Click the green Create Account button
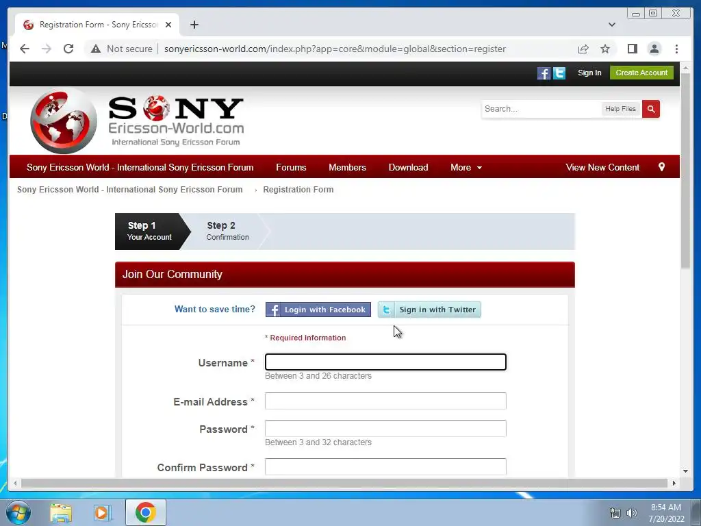701x526 pixels. coord(641,73)
